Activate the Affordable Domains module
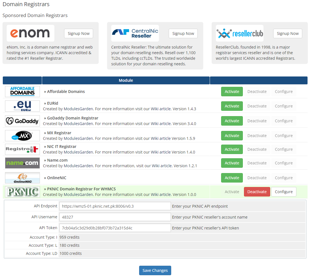 pos(232,92)
